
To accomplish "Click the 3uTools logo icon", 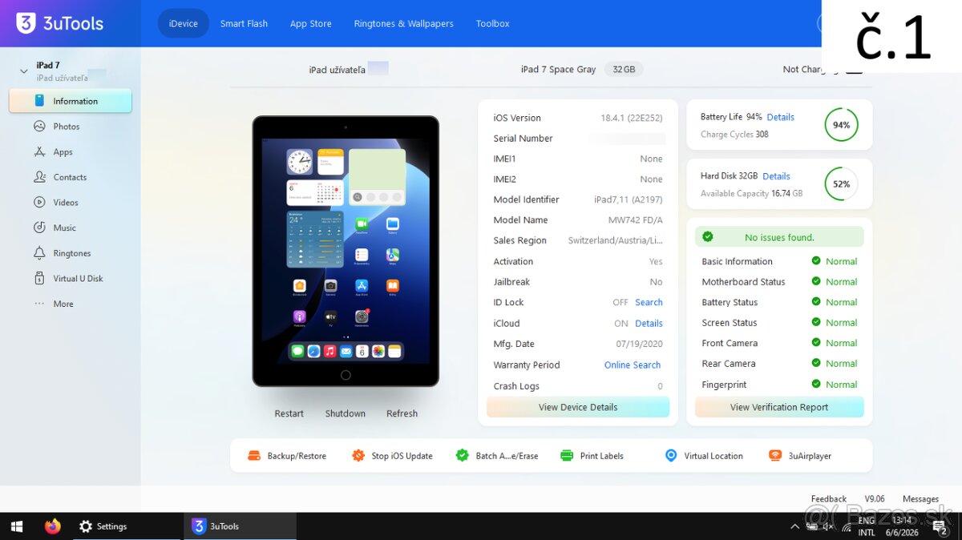I will point(26,23).
